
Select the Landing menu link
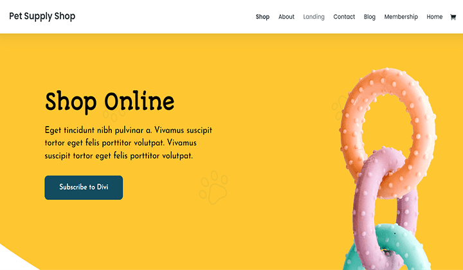tap(314, 17)
